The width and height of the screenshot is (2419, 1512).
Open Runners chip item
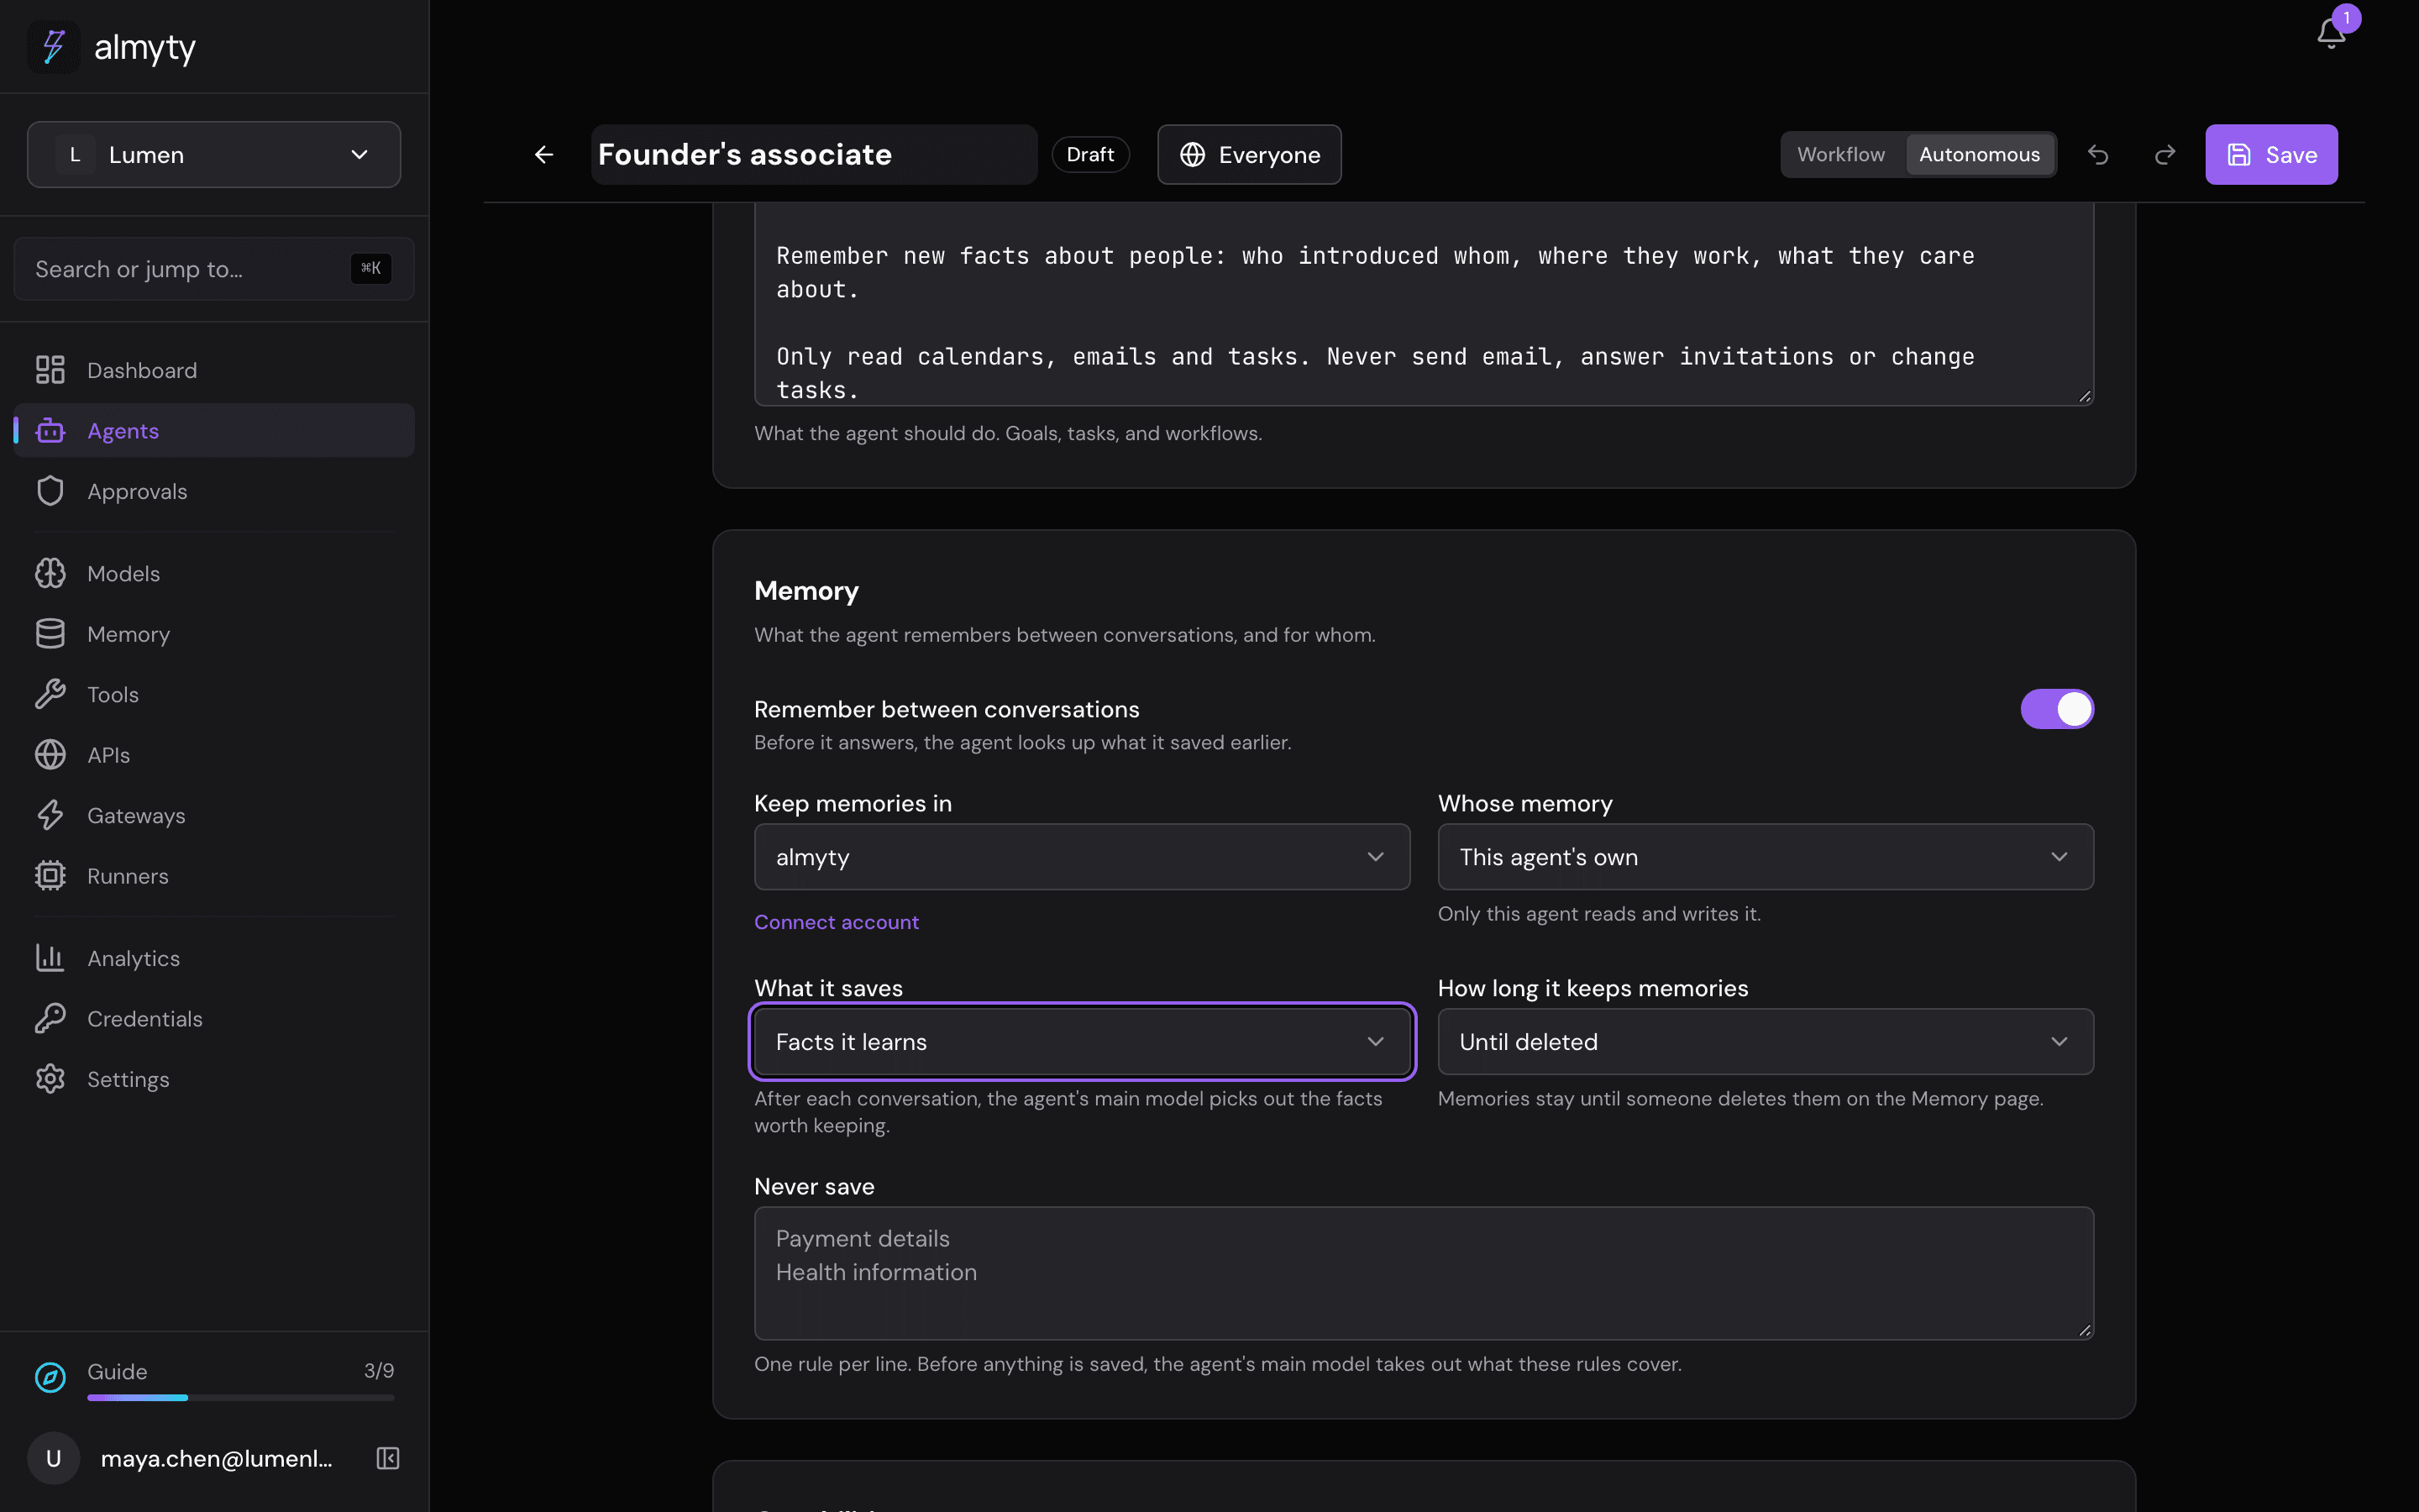[214, 876]
